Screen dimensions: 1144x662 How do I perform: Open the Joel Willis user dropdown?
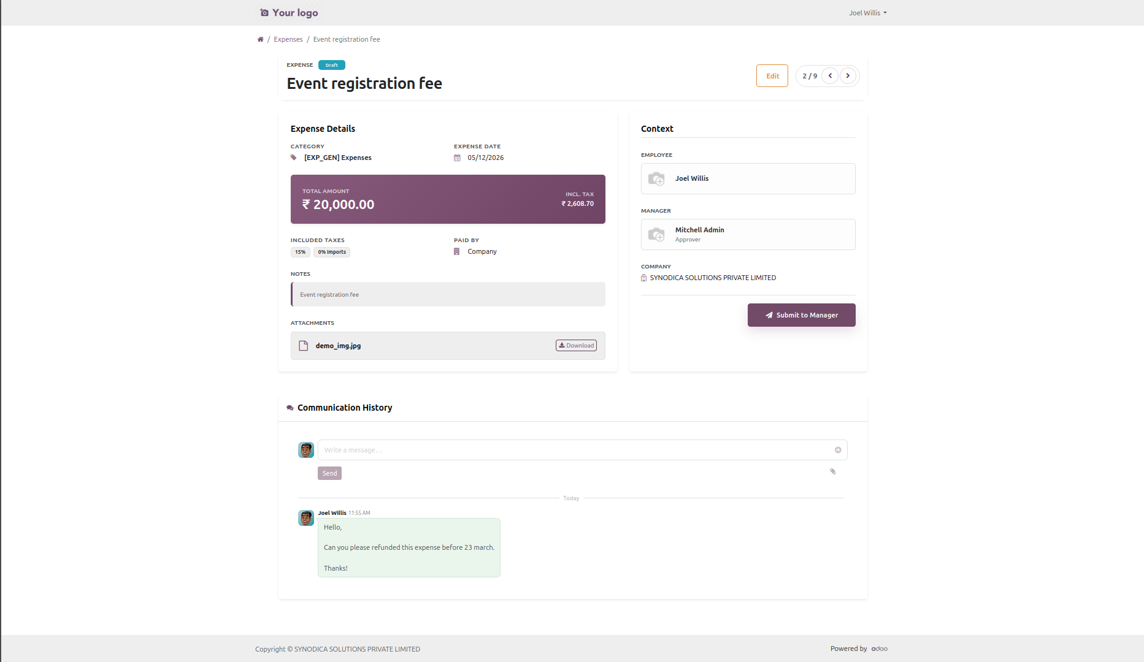pos(868,13)
